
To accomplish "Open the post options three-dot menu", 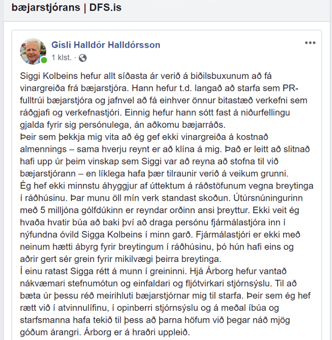I will click(310, 43).
